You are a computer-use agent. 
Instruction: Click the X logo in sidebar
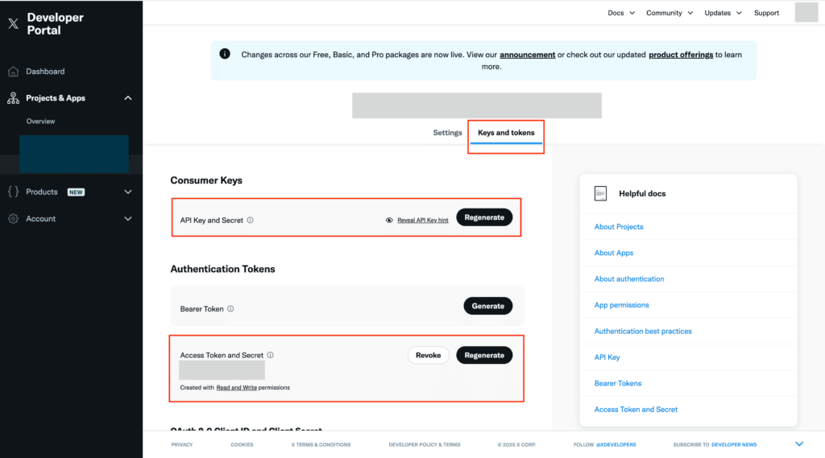[x=13, y=23]
